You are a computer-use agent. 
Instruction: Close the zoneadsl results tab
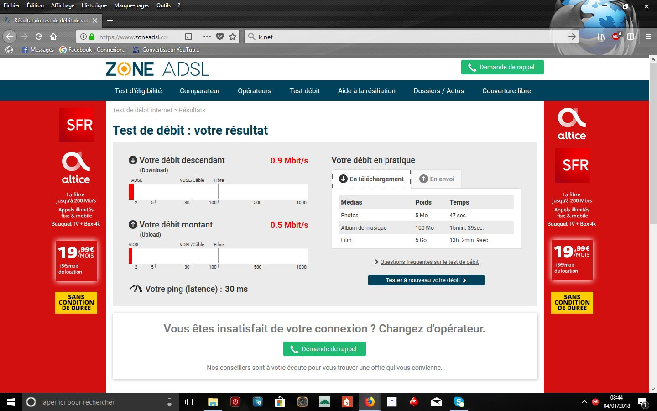tap(95, 21)
